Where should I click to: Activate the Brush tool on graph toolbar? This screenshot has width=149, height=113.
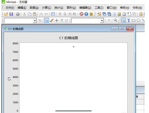pyautogui.click(x=52, y=20)
